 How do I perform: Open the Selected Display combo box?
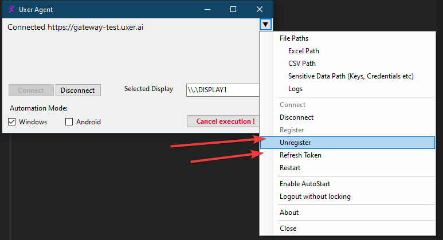222,90
